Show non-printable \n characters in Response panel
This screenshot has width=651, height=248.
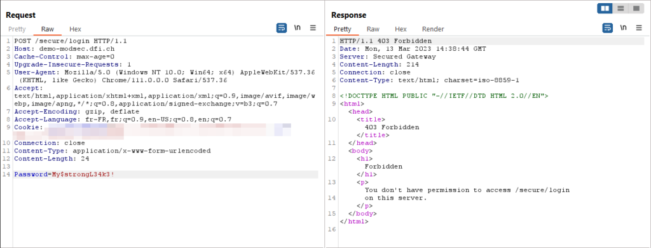623,28
